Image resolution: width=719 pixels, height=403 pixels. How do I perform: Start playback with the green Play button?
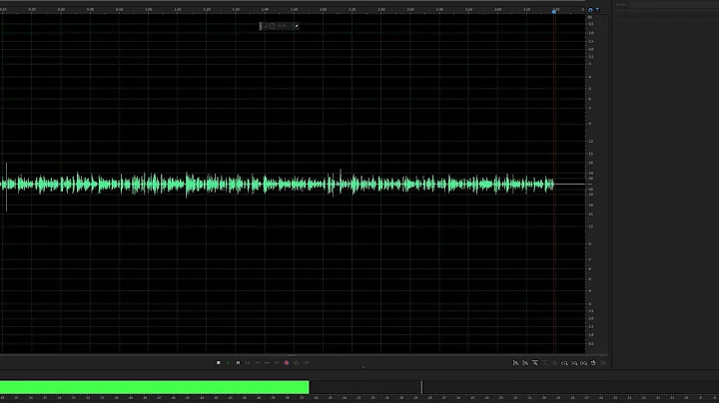coord(228,363)
